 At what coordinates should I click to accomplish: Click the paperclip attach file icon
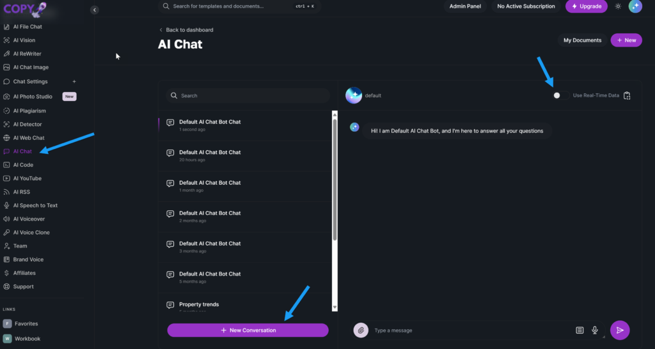[361, 330]
